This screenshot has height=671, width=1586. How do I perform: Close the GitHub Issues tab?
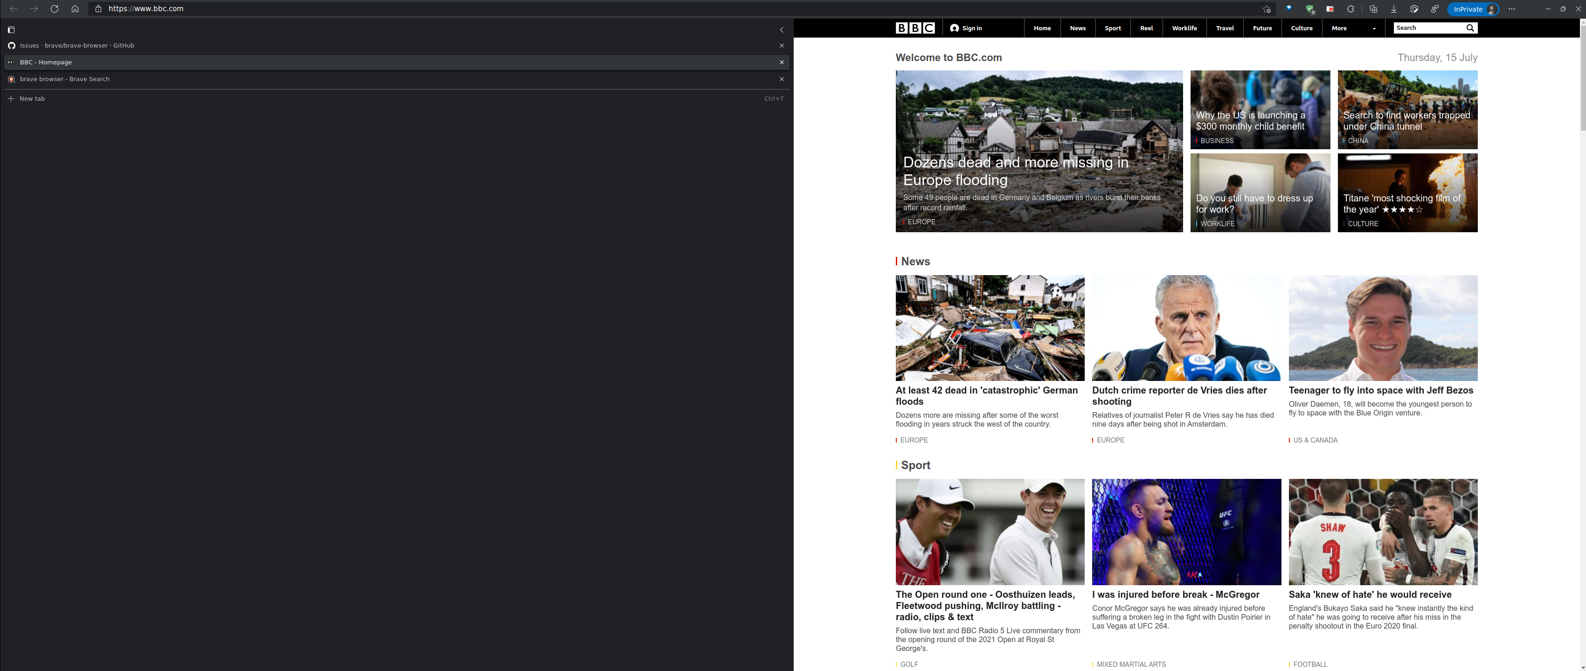click(781, 45)
